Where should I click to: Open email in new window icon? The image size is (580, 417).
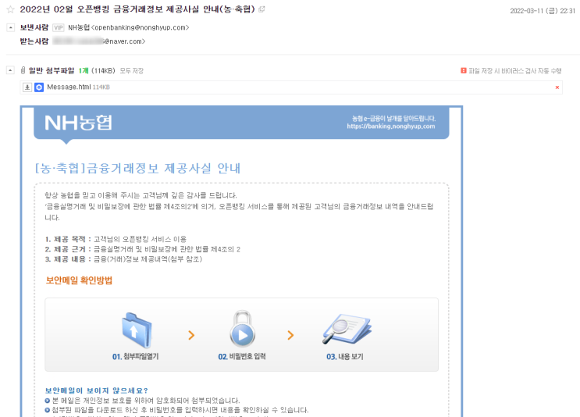pos(262,9)
